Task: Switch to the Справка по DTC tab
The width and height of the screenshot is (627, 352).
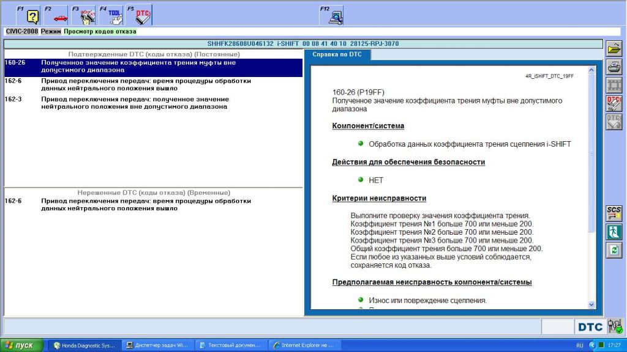Action: (x=337, y=54)
